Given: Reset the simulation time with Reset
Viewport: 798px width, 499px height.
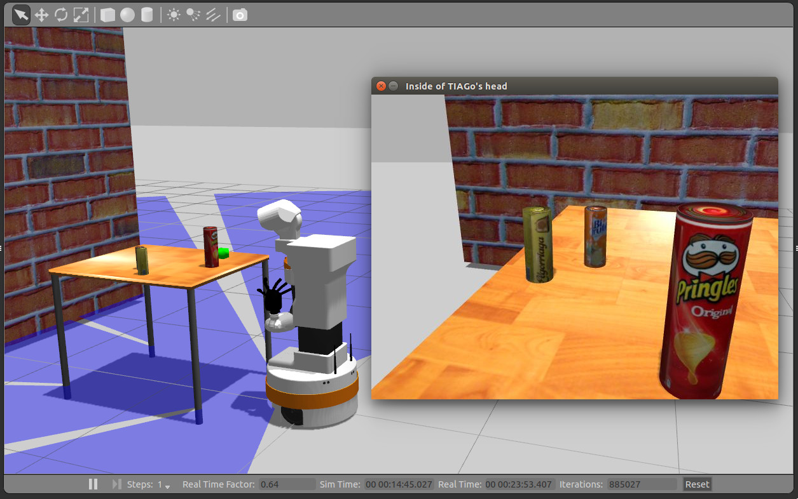Looking at the screenshot, I should (x=697, y=484).
